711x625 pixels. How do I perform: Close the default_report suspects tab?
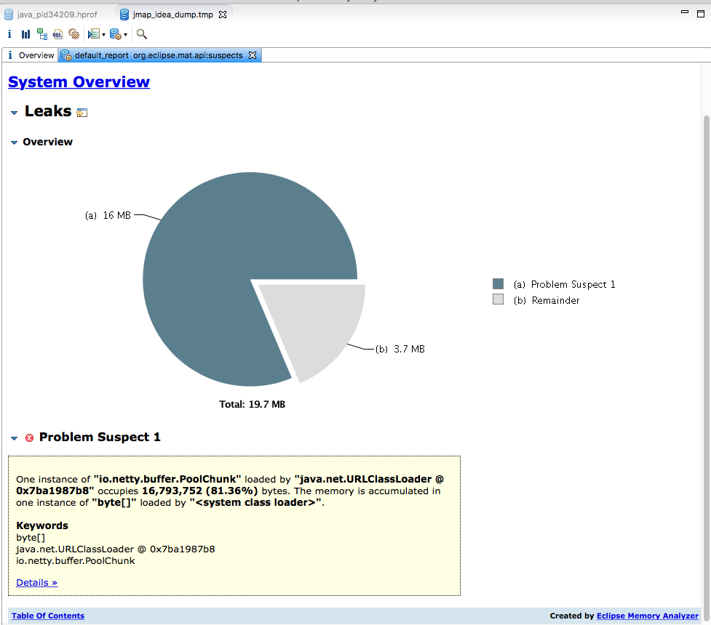[253, 55]
